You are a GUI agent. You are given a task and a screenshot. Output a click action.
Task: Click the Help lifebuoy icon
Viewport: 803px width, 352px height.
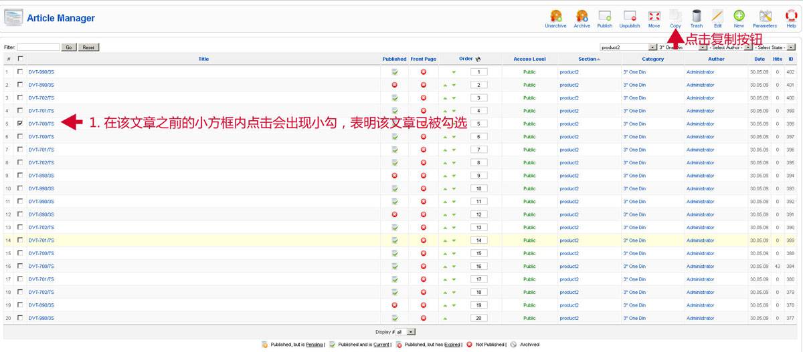tap(791, 16)
